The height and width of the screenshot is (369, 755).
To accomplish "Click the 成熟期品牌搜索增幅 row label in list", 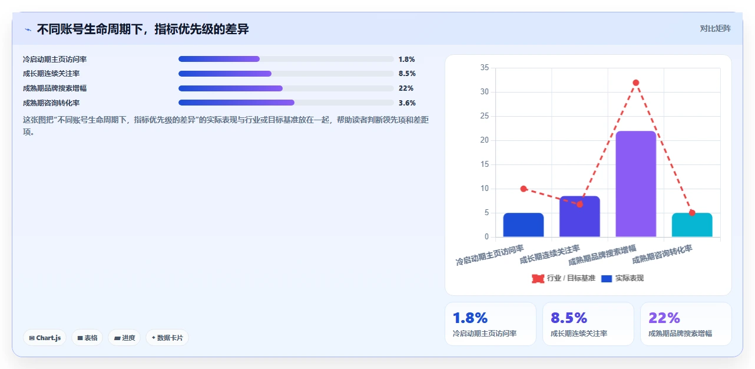I will 55,88.
